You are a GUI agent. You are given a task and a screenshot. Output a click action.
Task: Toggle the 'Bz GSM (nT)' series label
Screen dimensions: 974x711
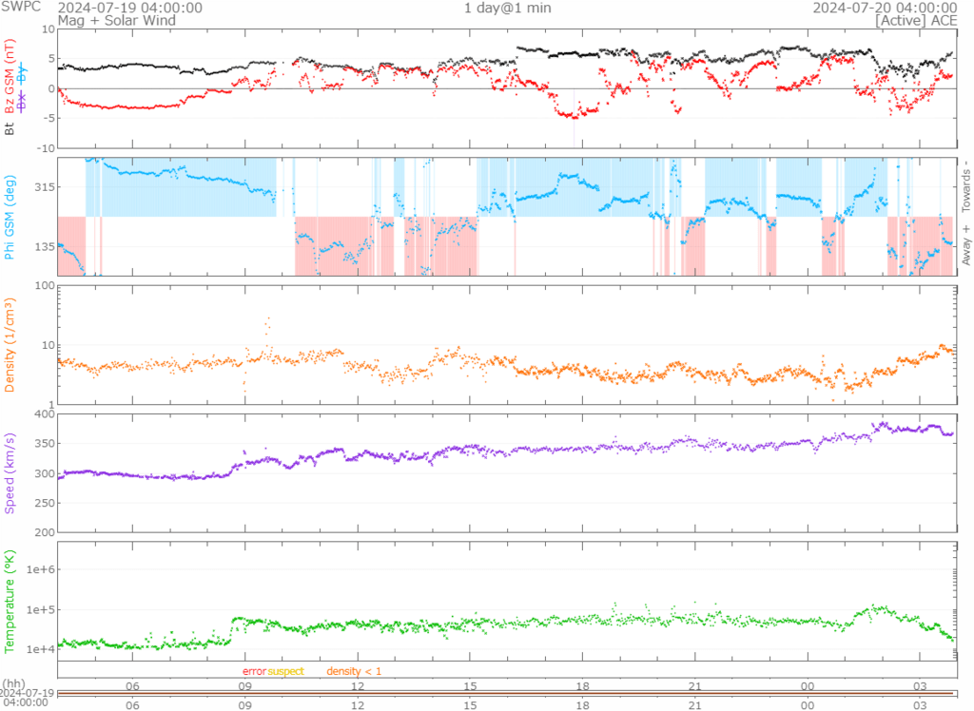(x=10, y=76)
